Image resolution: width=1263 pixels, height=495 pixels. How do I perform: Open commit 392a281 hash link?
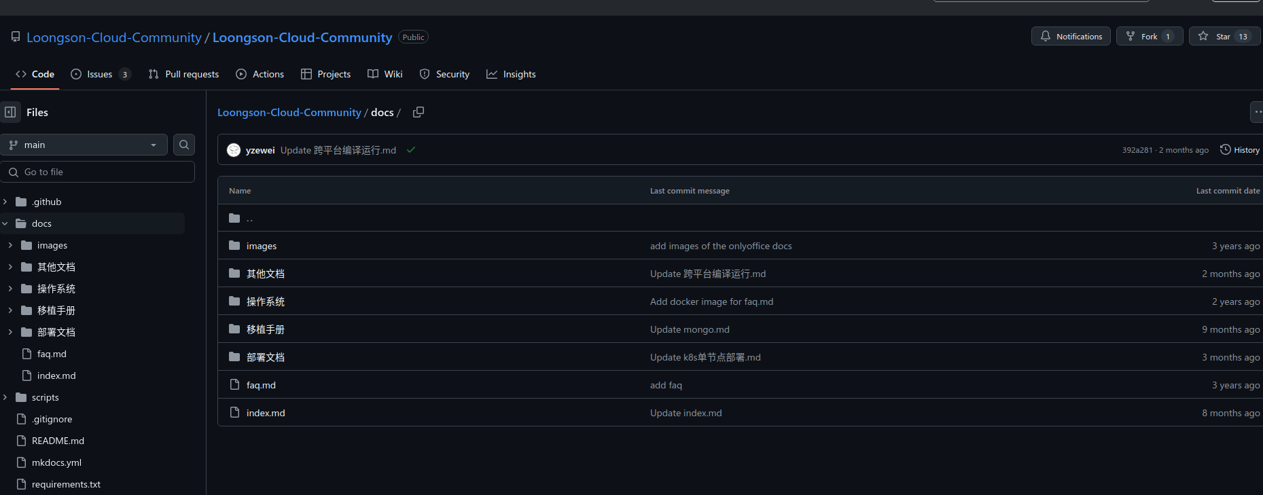coord(1137,150)
